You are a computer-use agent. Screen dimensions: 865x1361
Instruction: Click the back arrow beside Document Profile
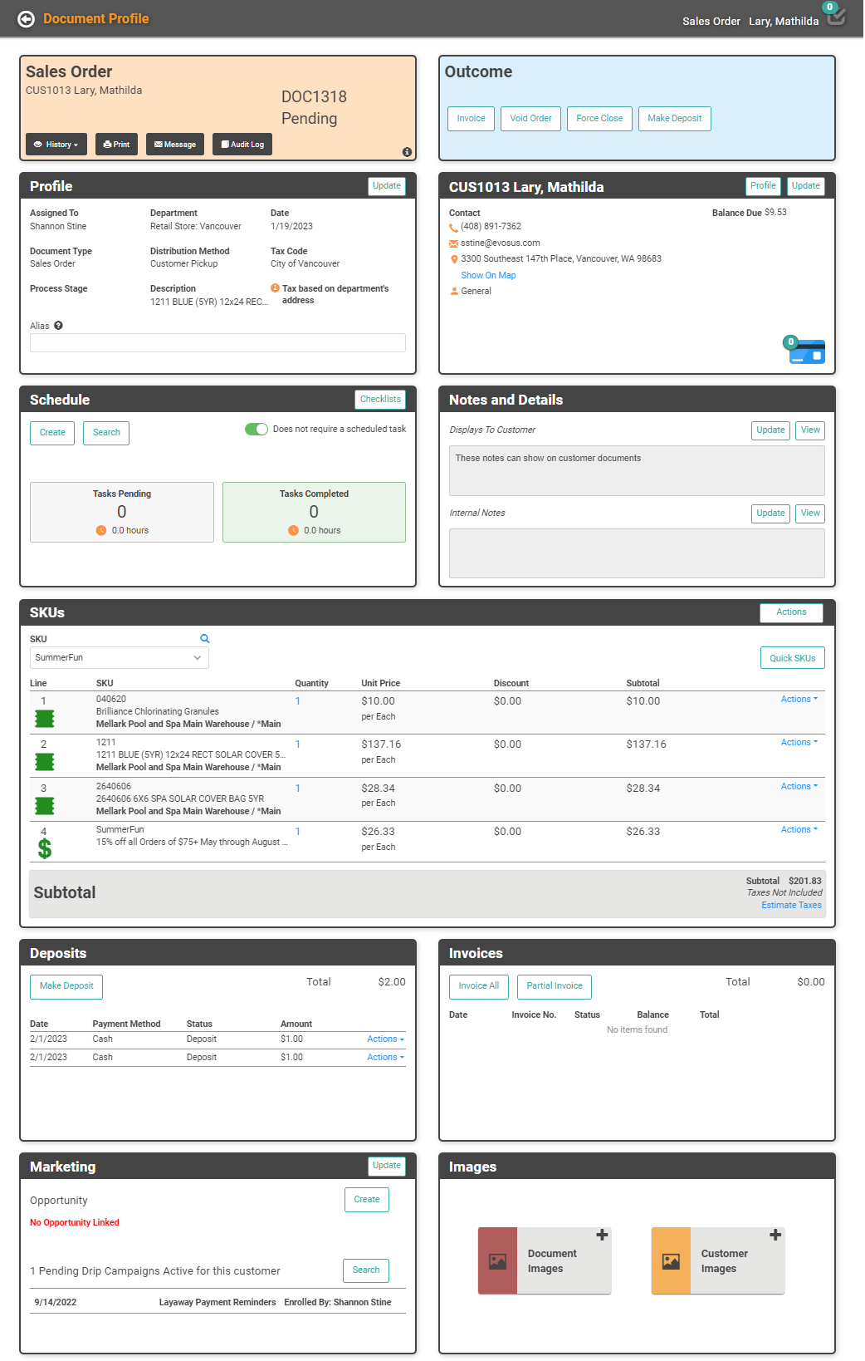[27, 19]
